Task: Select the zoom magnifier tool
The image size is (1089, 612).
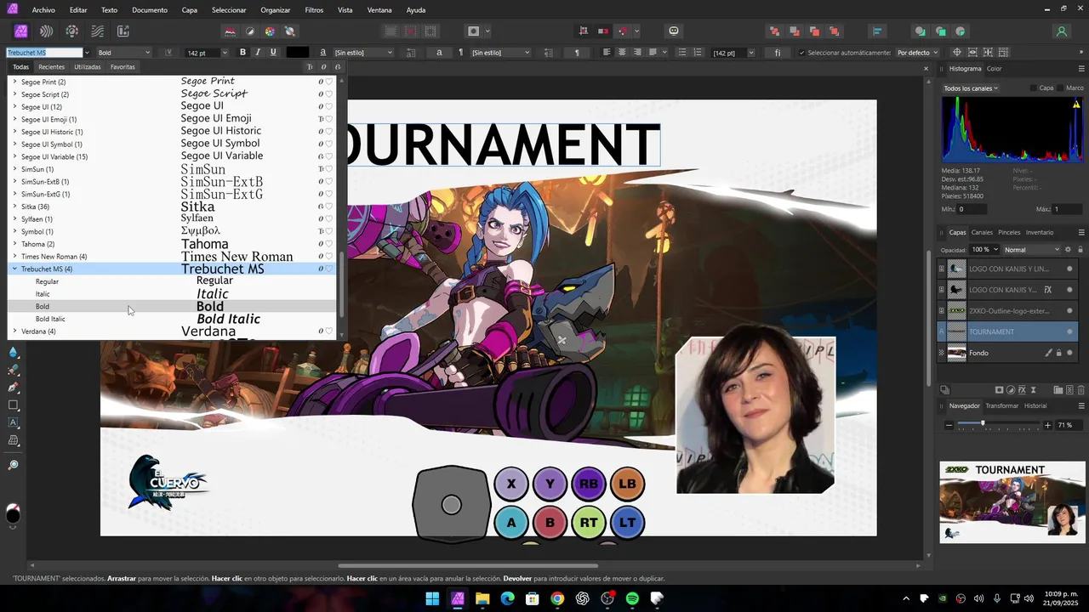Action: [13, 465]
